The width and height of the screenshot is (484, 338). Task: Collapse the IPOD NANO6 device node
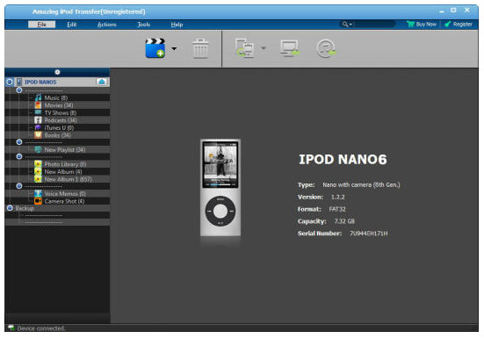[x=10, y=82]
